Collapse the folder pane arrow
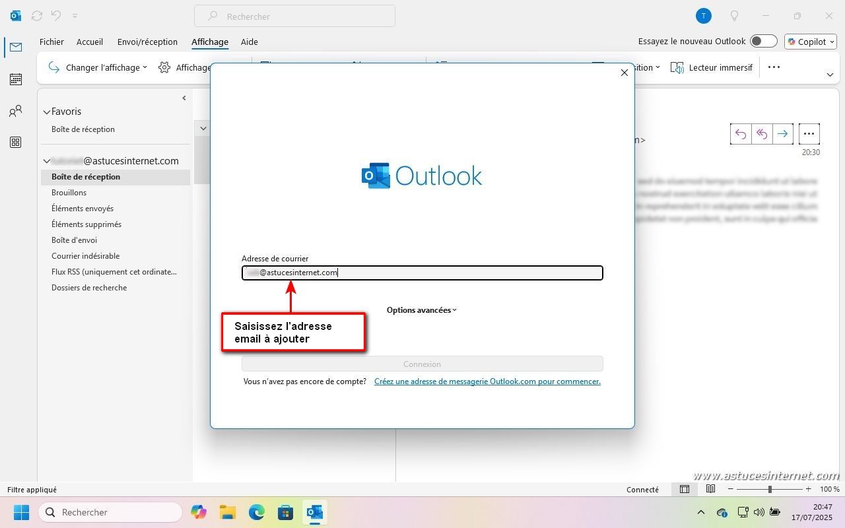This screenshot has height=528, width=845. coord(184,98)
